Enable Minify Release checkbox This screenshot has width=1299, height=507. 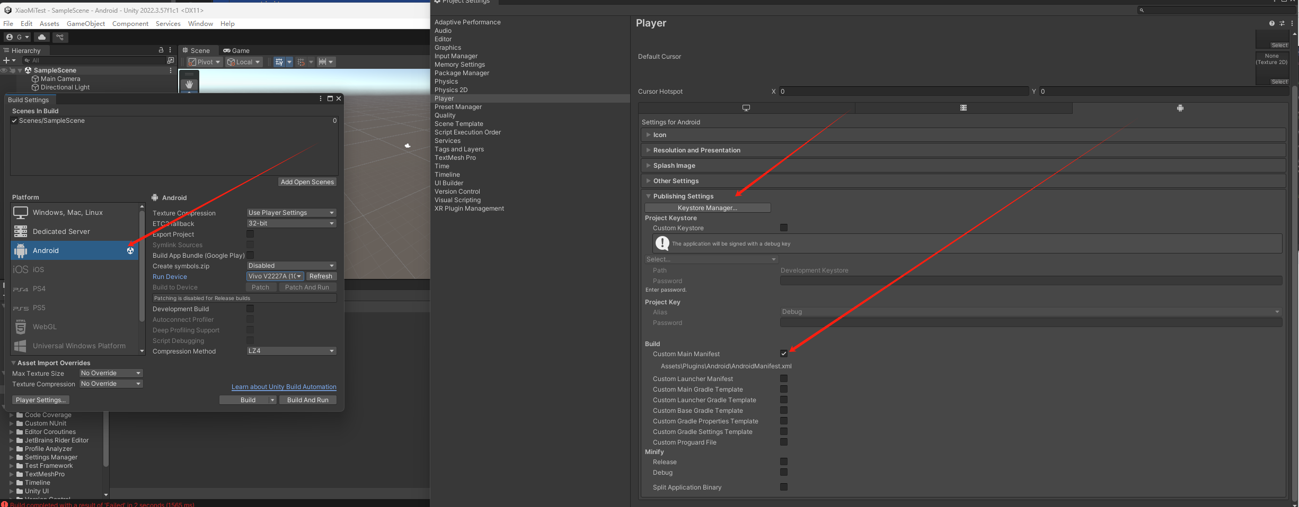784,461
